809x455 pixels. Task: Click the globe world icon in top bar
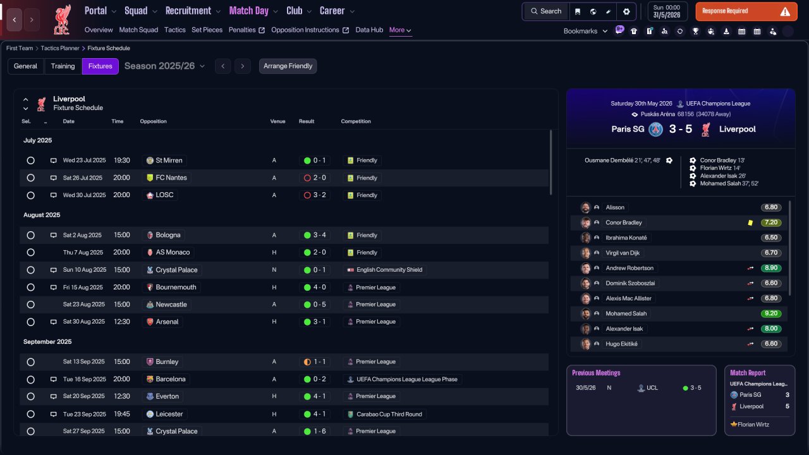coord(593,11)
